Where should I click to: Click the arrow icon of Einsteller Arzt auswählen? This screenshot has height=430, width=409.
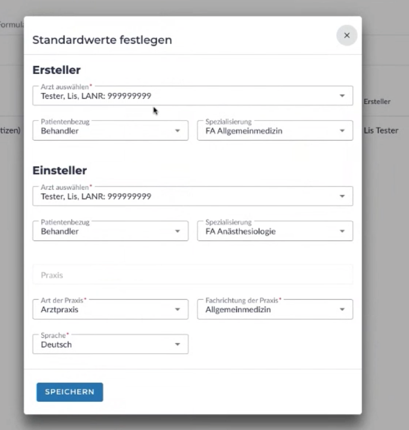tap(342, 196)
